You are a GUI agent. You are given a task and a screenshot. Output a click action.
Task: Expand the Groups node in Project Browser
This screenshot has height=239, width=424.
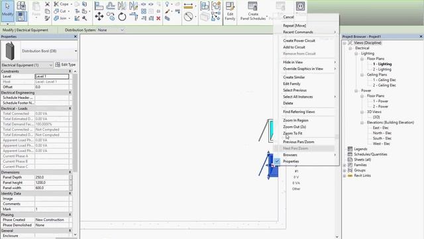point(344,171)
